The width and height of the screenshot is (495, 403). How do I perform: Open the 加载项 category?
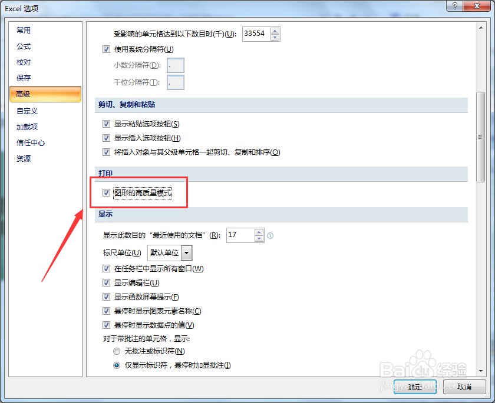click(x=27, y=126)
